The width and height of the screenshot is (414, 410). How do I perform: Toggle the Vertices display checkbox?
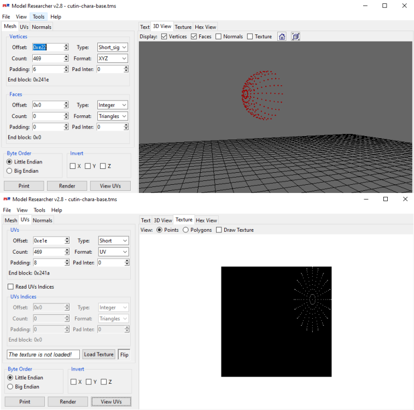(164, 37)
